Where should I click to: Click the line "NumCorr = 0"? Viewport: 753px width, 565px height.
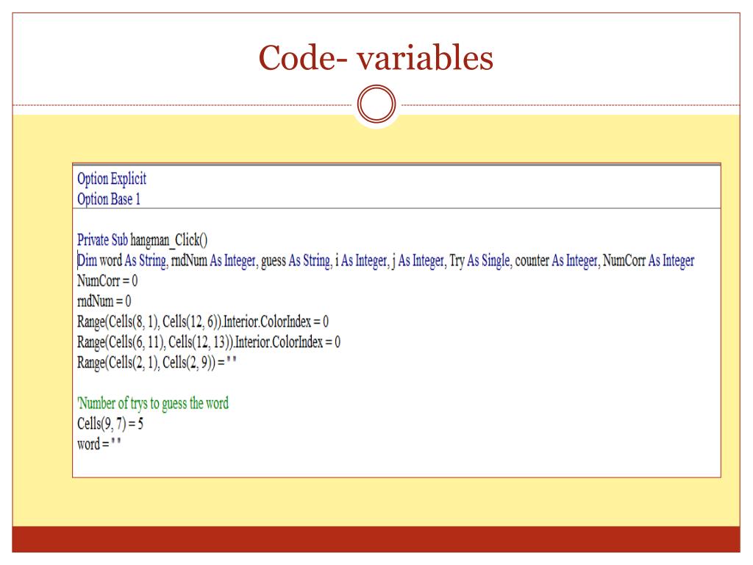[107, 280]
